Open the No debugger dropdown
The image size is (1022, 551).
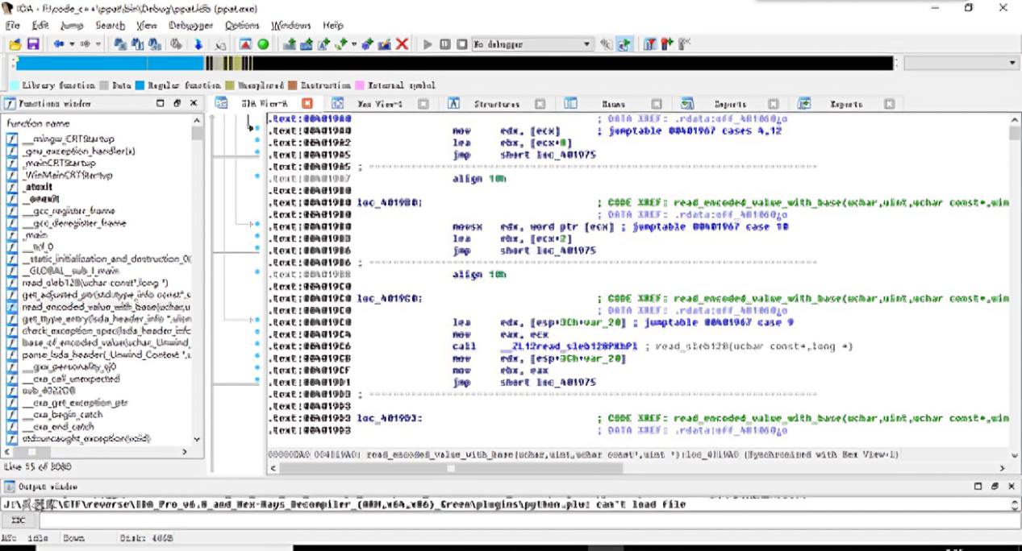(586, 44)
